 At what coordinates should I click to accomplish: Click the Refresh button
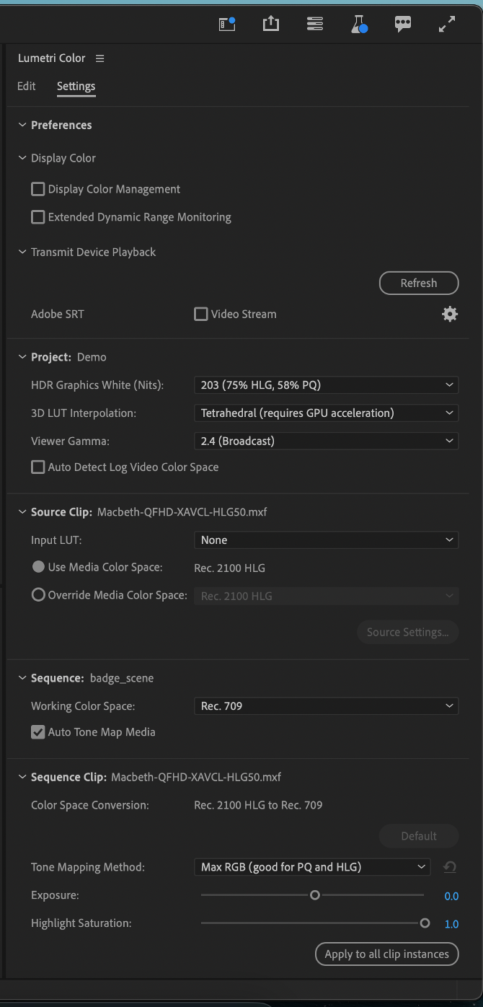point(418,283)
